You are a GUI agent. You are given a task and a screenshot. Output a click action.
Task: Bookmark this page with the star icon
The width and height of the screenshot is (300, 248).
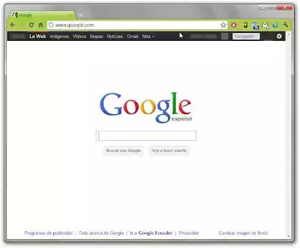[x=223, y=25]
